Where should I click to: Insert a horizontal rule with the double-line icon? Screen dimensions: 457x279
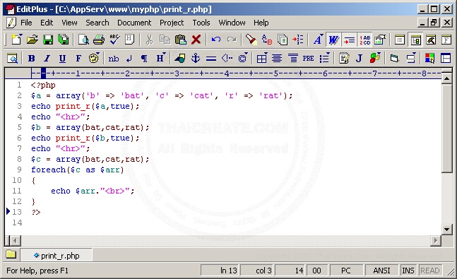211,59
